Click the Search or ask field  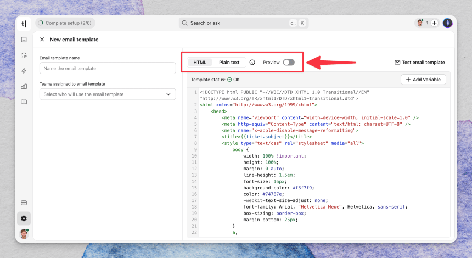[243, 23]
